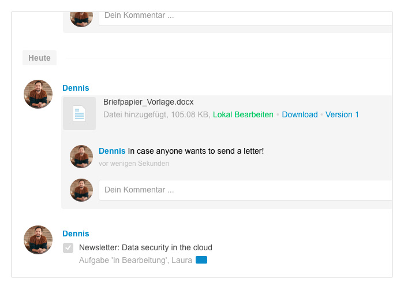Click the Dennis name in the letter comment
Viewport: 404px width, 289px height.
[x=112, y=151]
